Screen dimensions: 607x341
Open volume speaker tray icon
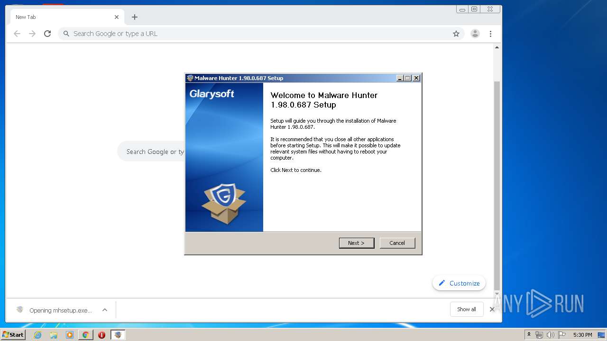pyautogui.click(x=551, y=335)
